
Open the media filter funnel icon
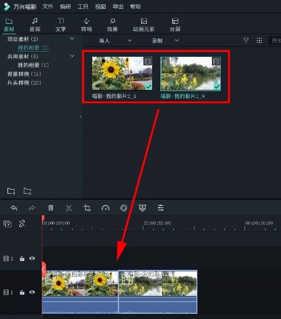coord(246,40)
